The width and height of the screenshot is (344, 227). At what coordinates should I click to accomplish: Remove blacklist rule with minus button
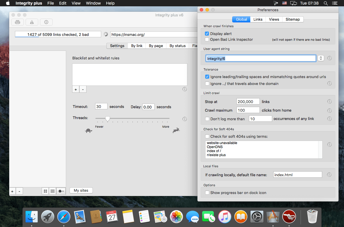[x=83, y=90]
